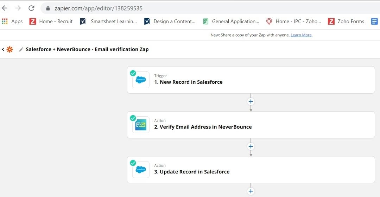Click the 'Action' label in step 2

(x=160, y=120)
